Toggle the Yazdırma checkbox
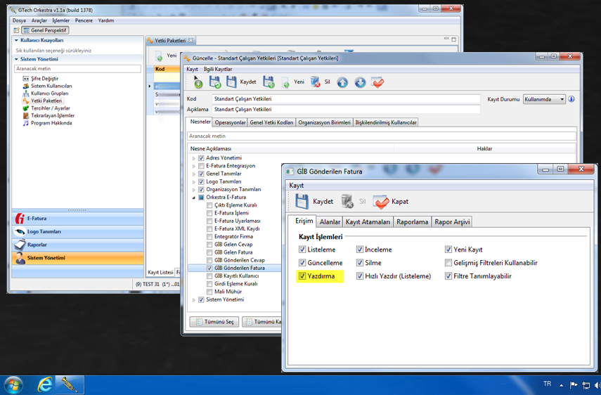This screenshot has height=395, width=601. 302,276
